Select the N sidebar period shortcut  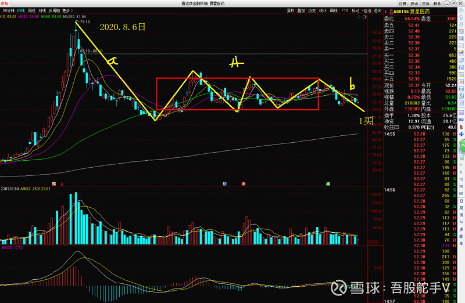pyautogui.click(x=461, y=222)
